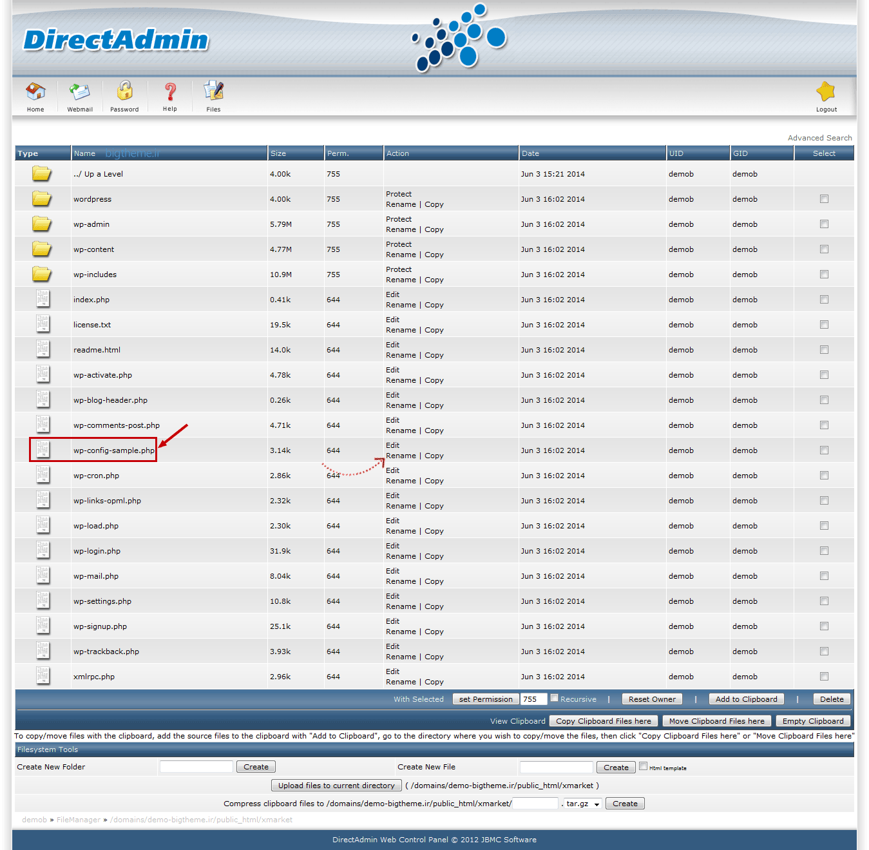This screenshot has width=869, height=850.
Task: Click the xmlrpc.php file icon
Action: tap(43, 676)
